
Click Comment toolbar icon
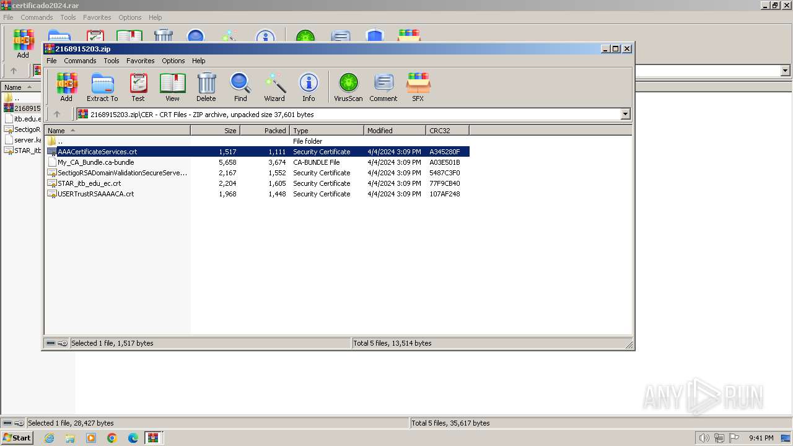(x=383, y=87)
